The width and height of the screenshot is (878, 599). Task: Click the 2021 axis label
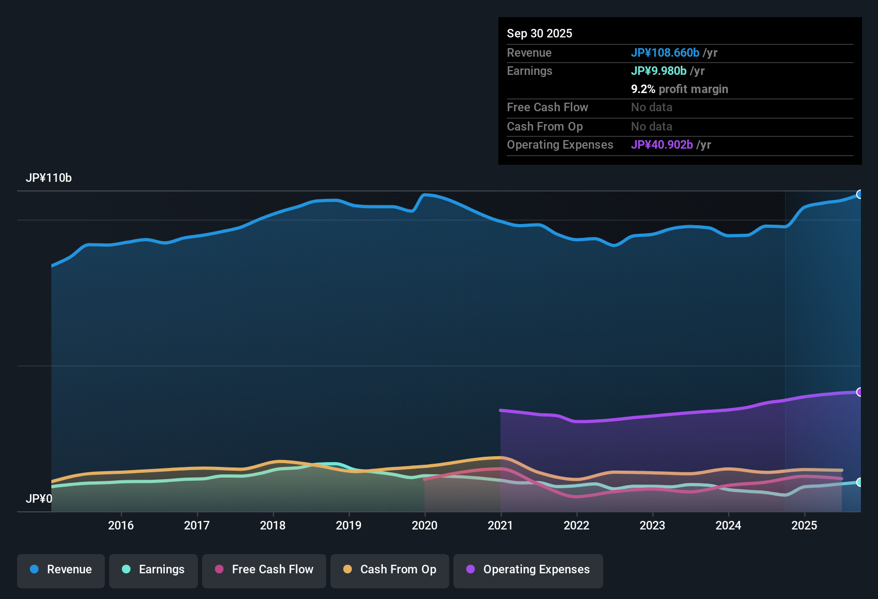click(x=500, y=526)
